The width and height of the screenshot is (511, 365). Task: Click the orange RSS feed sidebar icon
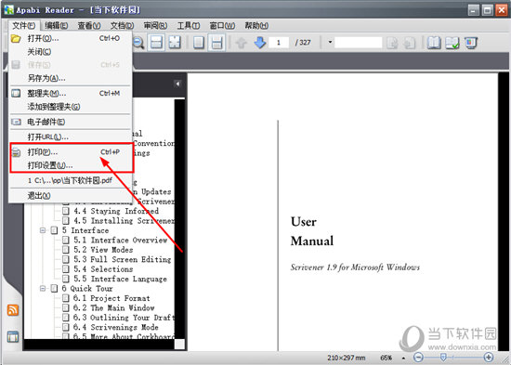[x=13, y=310]
